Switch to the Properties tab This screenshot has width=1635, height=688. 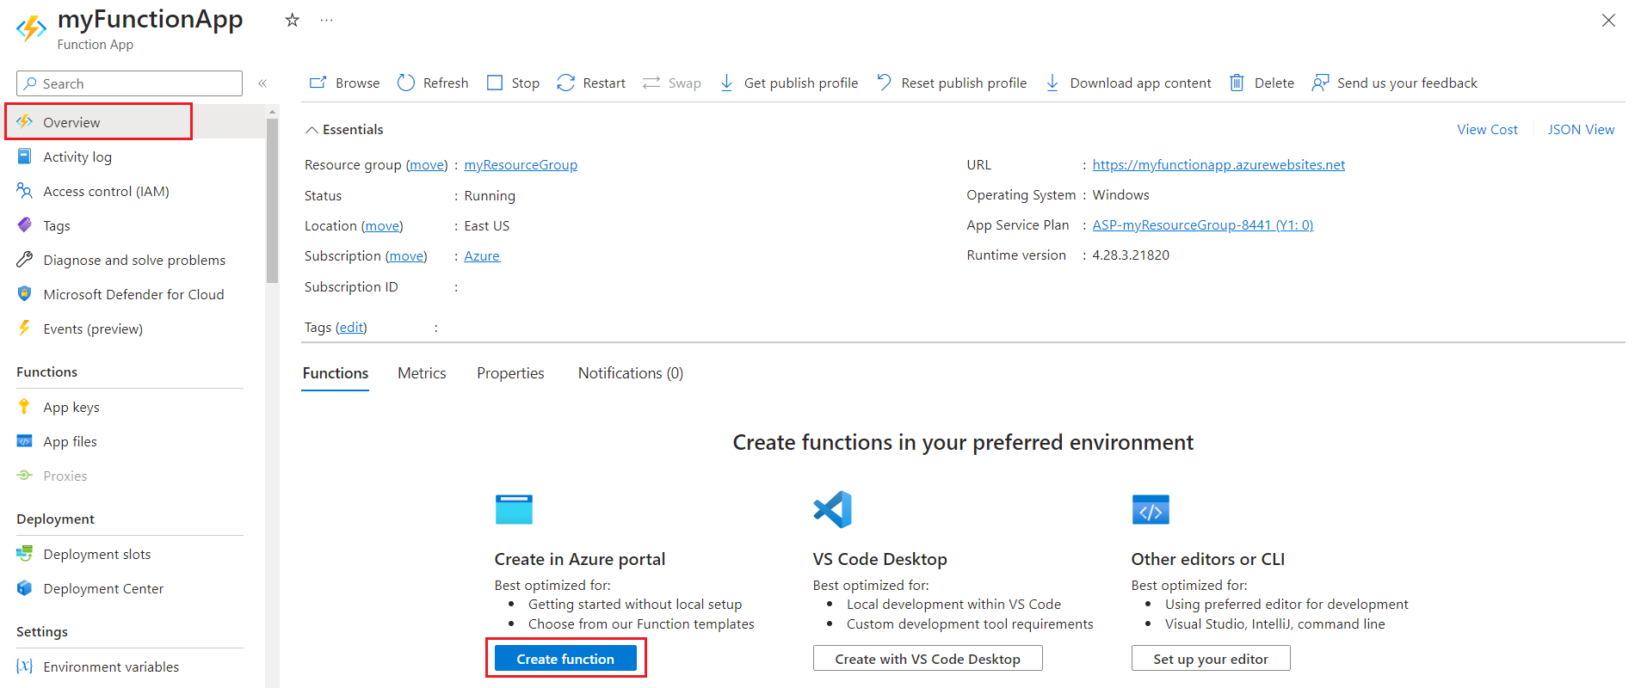pos(510,373)
